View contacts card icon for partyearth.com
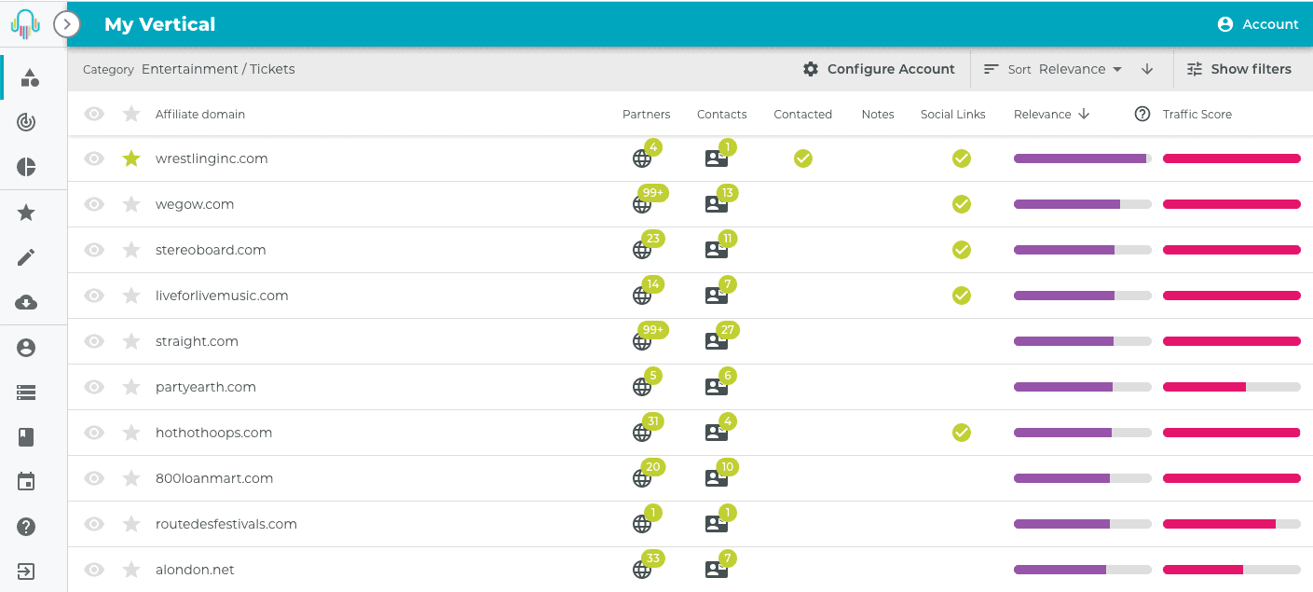The width and height of the screenshot is (1313, 592). click(x=717, y=387)
